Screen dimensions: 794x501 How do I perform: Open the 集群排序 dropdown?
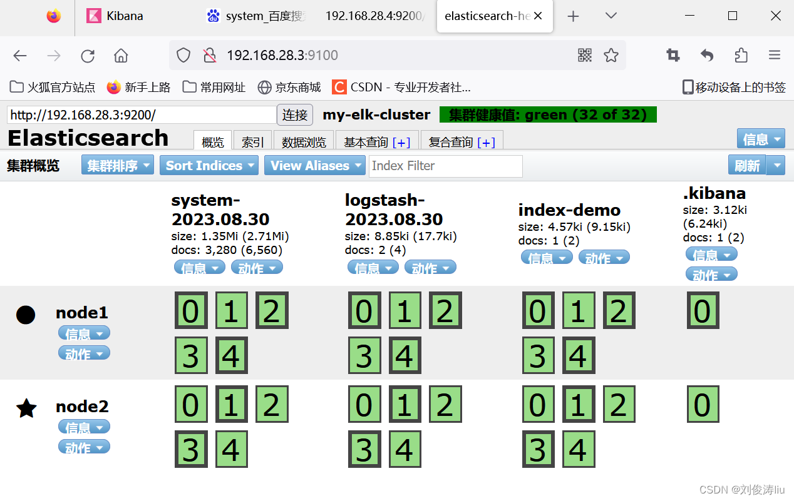click(117, 165)
